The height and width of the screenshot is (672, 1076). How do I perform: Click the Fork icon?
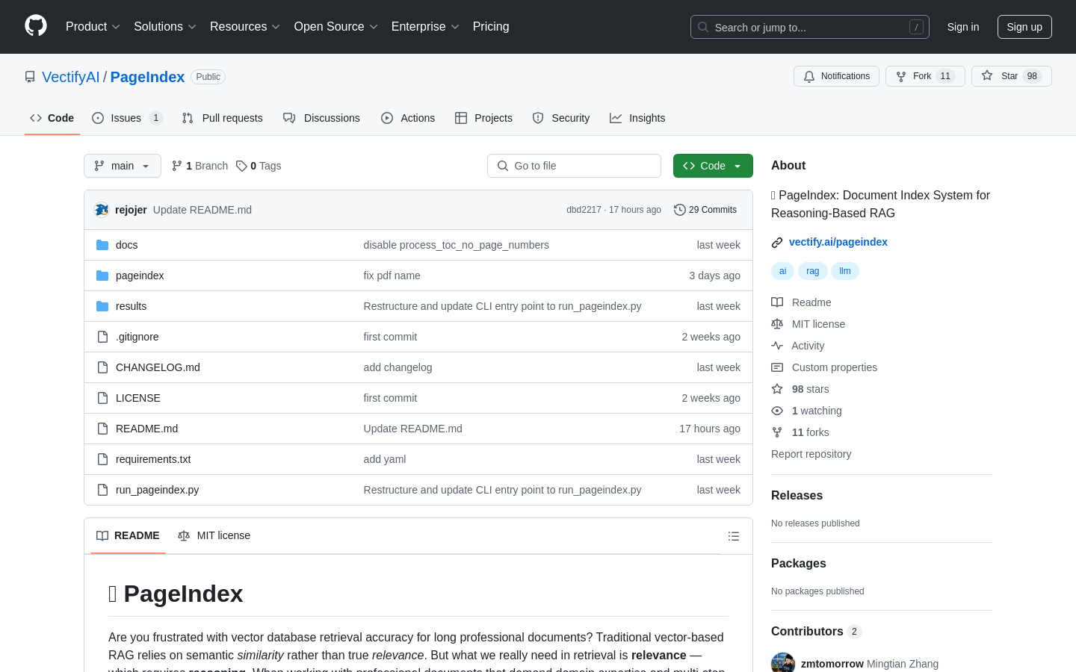point(901,76)
